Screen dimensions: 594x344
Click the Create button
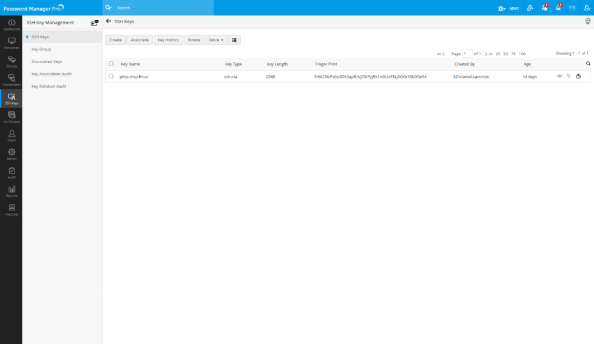coord(115,40)
